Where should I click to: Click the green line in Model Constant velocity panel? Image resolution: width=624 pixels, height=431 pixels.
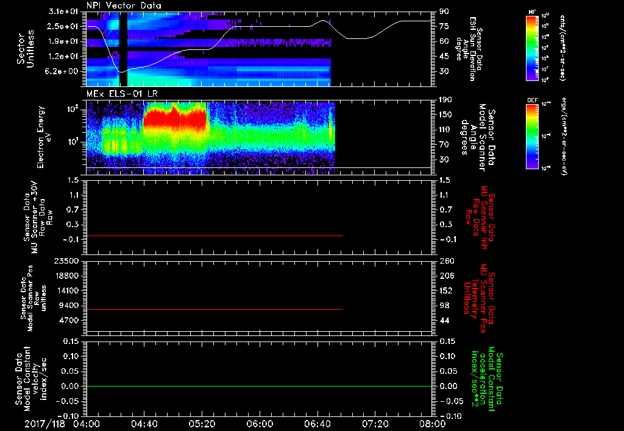[259, 386]
